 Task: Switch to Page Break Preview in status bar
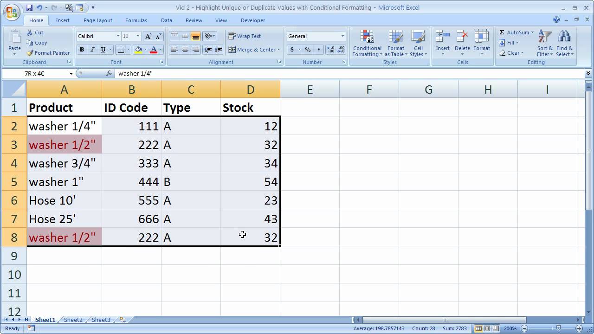pos(495,328)
